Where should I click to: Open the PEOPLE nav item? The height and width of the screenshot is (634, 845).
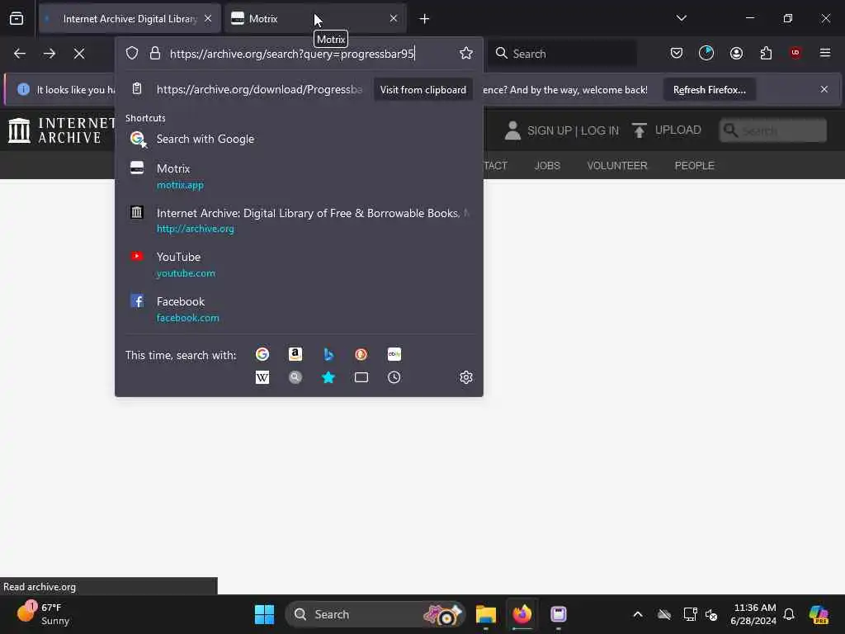tap(694, 165)
